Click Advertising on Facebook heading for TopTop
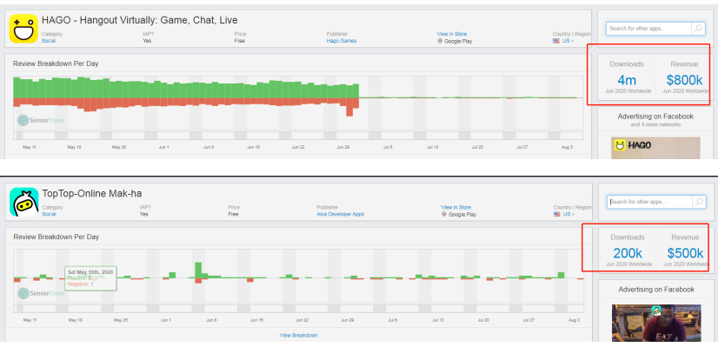The height and width of the screenshot is (347, 718). point(656,290)
